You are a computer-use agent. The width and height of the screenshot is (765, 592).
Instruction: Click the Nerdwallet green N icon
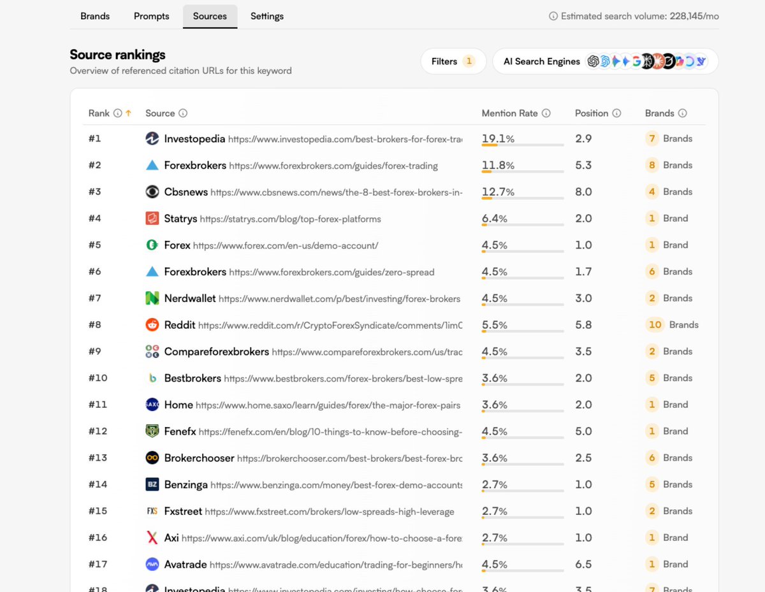(152, 298)
